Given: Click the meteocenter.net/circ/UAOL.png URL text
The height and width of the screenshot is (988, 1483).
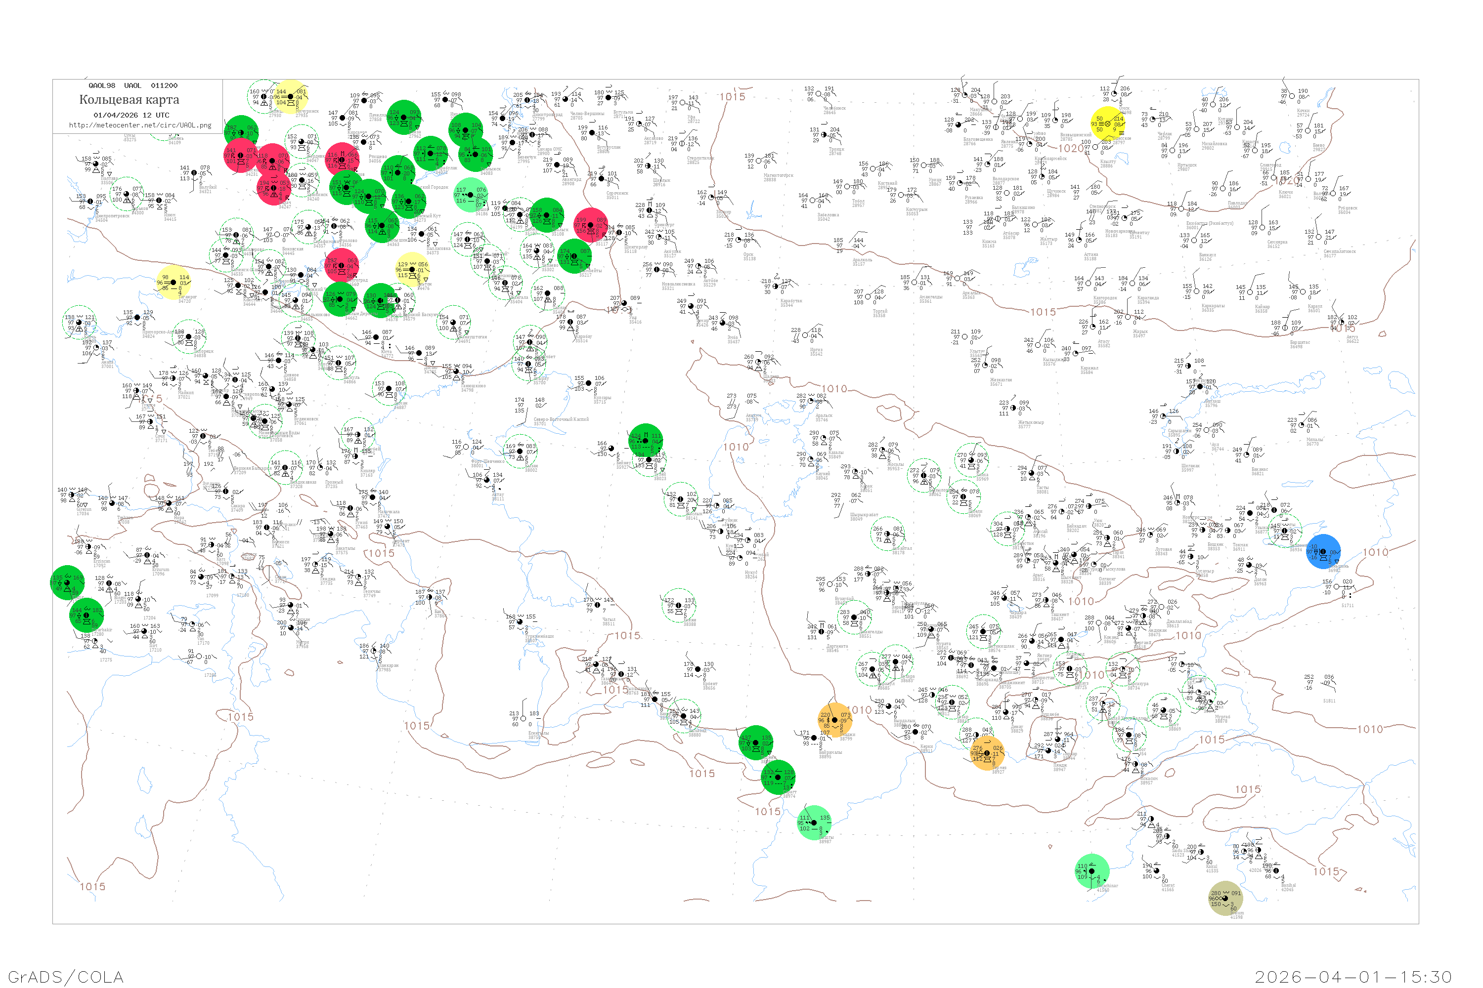Looking at the screenshot, I should tap(140, 125).
